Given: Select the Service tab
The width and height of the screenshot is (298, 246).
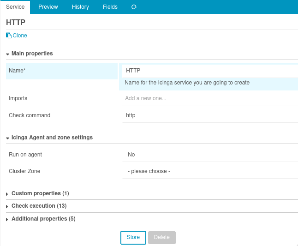Looking at the screenshot, I should pos(15,7).
